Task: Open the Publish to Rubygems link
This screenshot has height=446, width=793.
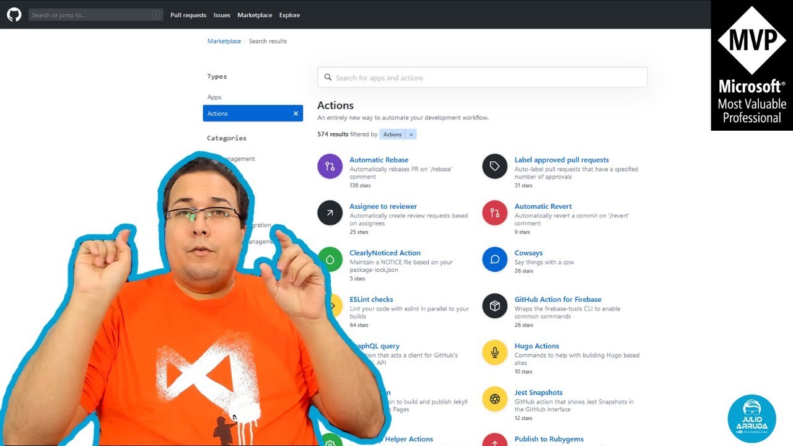Action: [549, 439]
